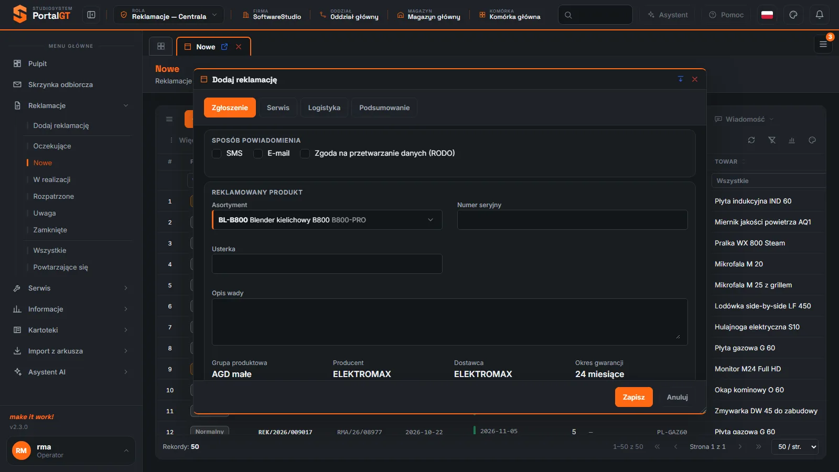Viewport: 839px width, 472px height.
Task: Open the dashboard grid tab icon
Action: click(x=161, y=46)
